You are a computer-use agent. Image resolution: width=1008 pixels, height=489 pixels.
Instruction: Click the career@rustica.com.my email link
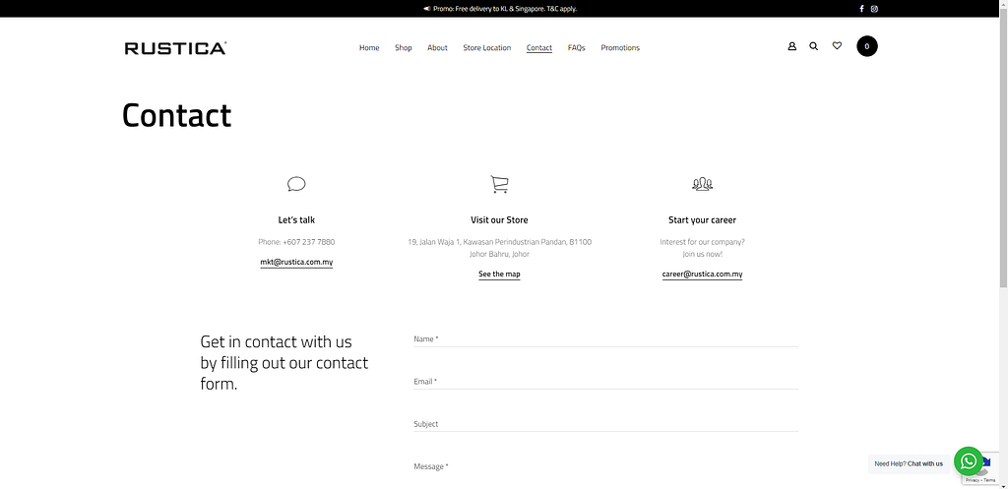pyautogui.click(x=702, y=275)
